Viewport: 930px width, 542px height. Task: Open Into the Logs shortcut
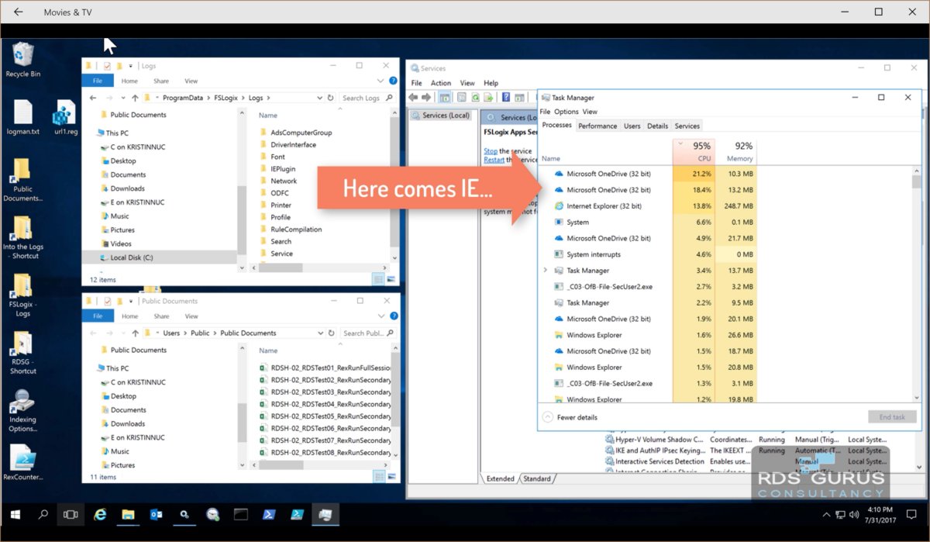[22, 238]
